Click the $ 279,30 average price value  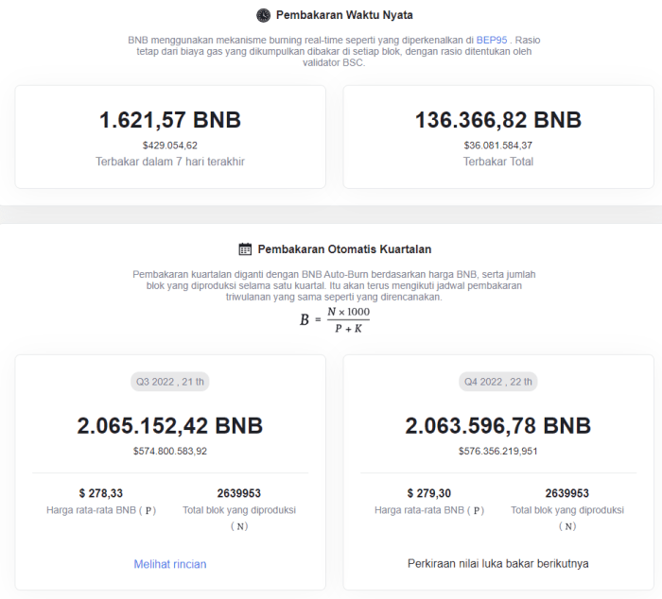click(x=429, y=493)
